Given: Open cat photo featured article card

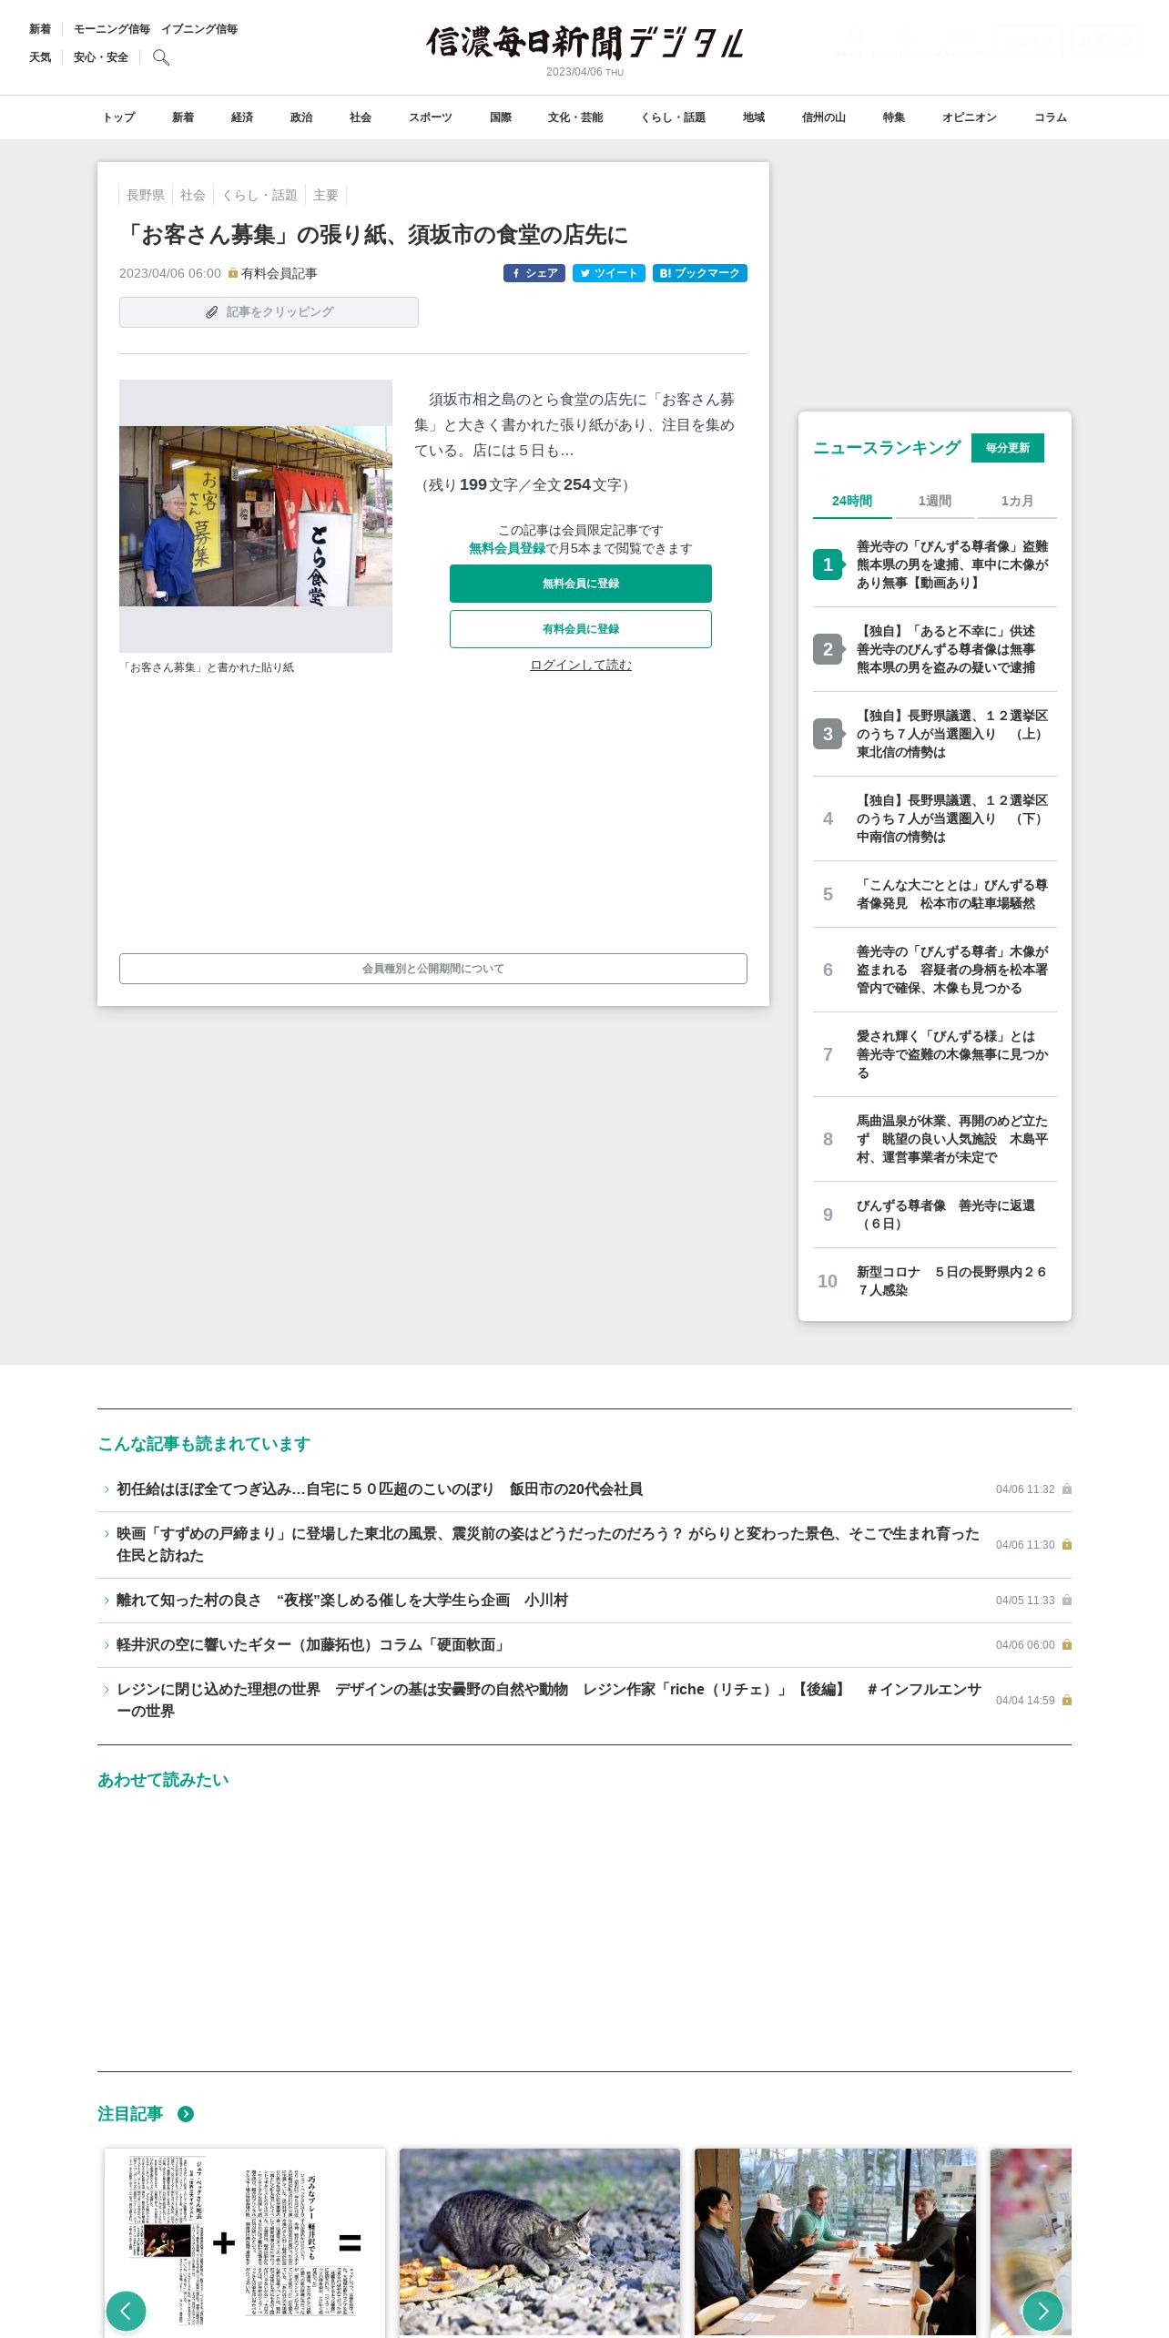Looking at the screenshot, I should [x=540, y=2241].
